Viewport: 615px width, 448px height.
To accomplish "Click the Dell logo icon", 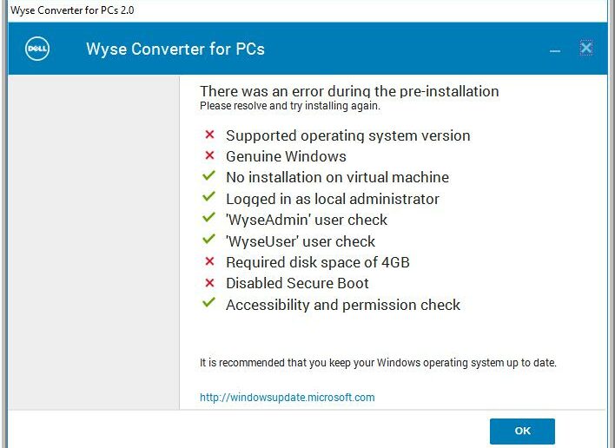I will (x=37, y=49).
